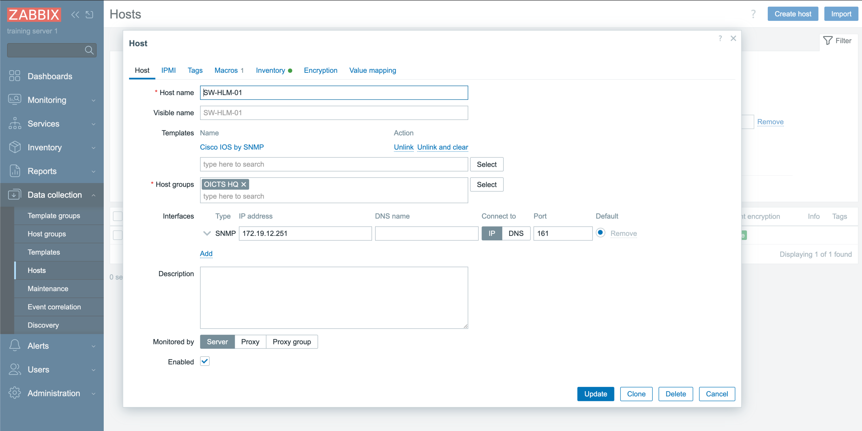The width and height of the screenshot is (862, 431).
Task: Click into the Description text area
Action: point(334,297)
